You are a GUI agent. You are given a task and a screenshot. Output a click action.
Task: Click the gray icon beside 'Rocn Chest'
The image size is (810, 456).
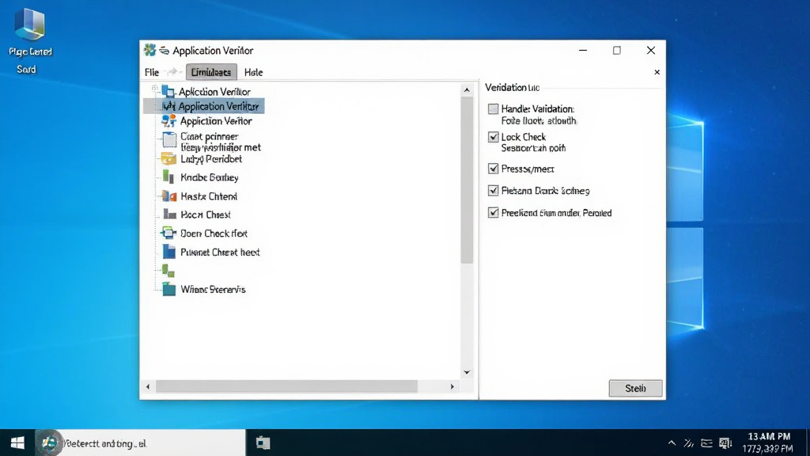pyautogui.click(x=169, y=214)
